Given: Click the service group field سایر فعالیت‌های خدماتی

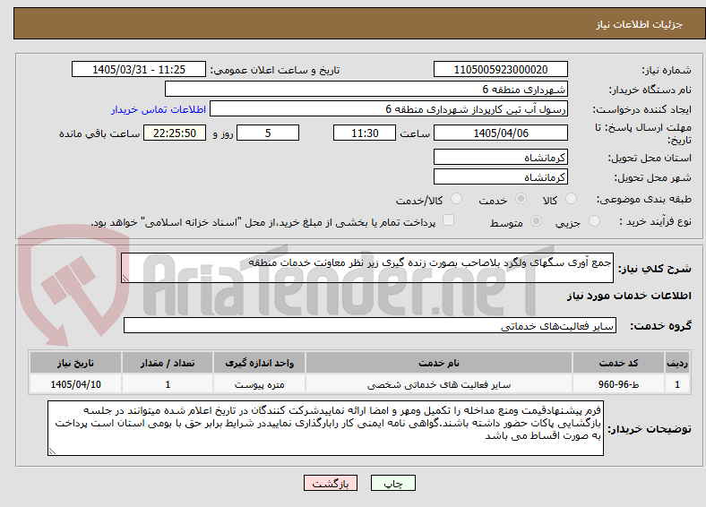Looking at the screenshot, I should [x=370, y=325].
